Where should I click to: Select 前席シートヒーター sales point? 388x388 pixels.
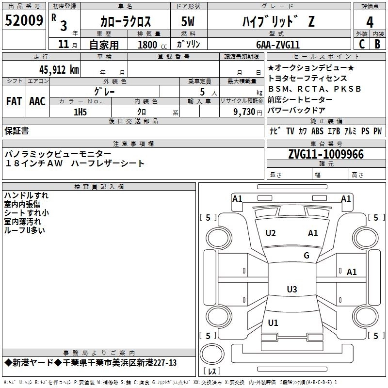[300, 99]
